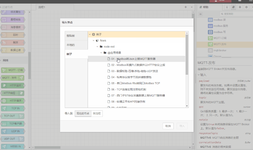Select the HTTP请求 palette node
The width and height of the screenshot is (253, 150).
(13, 101)
